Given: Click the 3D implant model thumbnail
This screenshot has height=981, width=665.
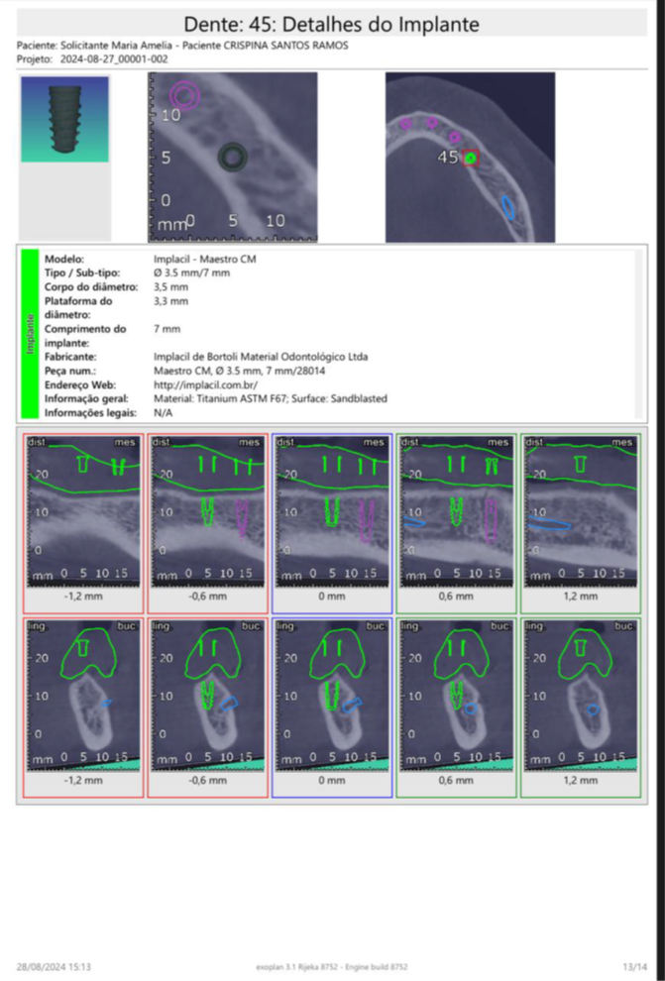Looking at the screenshot, I should [x=64, y=119].
